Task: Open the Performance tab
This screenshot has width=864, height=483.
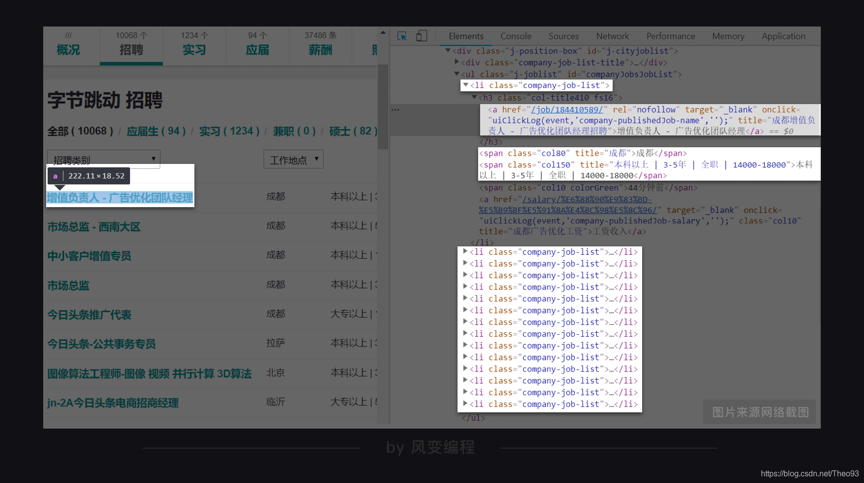Action: [671, 36]
